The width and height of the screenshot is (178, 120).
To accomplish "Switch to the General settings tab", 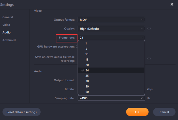I will point(8,17).
